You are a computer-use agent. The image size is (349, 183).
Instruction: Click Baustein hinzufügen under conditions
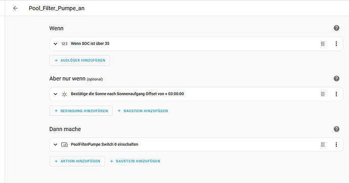(x=143, y=111)
